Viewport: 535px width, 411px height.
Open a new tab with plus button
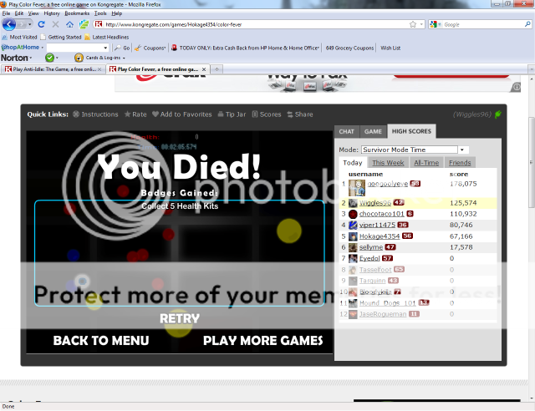point(217,69)
